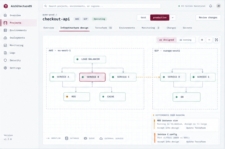Open the Overview tab
This screenshot has width=225, height=149.
click(49, 28)
